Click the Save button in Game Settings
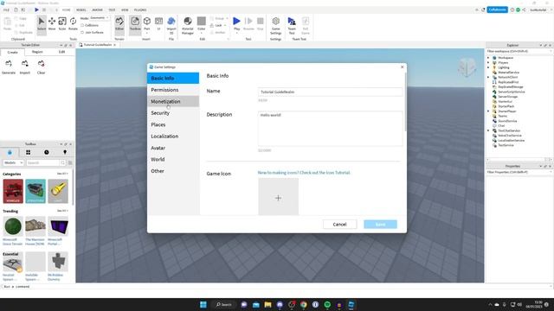The height and width of the screenshot is (311, 554). [x=380, y=225]
